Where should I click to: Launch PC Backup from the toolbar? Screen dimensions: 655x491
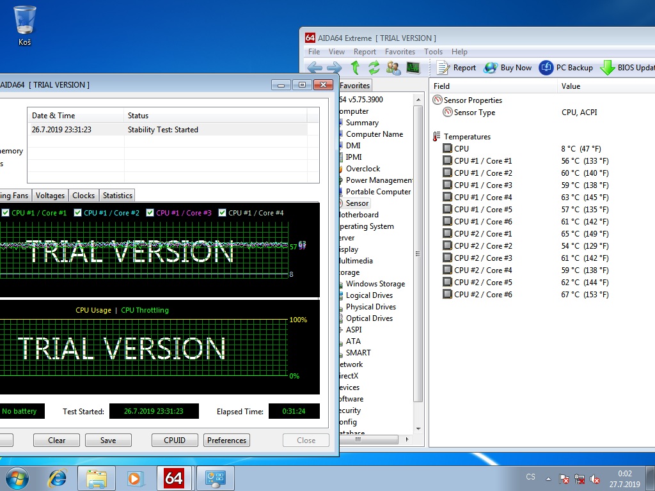(x=566, y=68)
